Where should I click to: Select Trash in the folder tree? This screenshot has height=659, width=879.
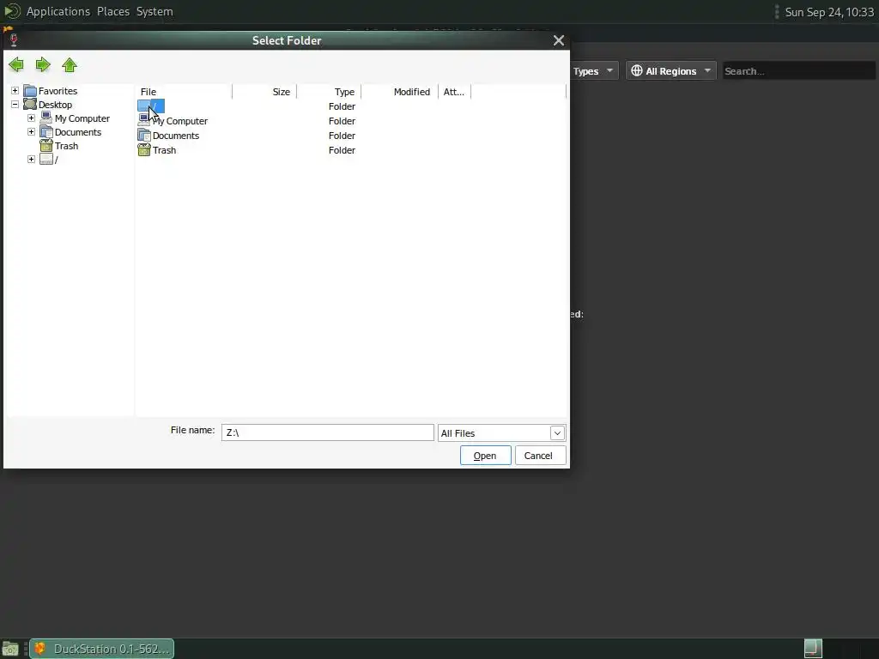click(66, 146)
